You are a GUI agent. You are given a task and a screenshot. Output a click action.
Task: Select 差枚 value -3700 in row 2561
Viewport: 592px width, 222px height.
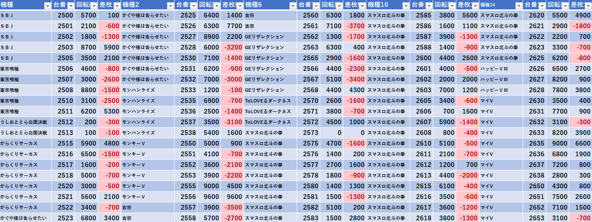point(355,26)
